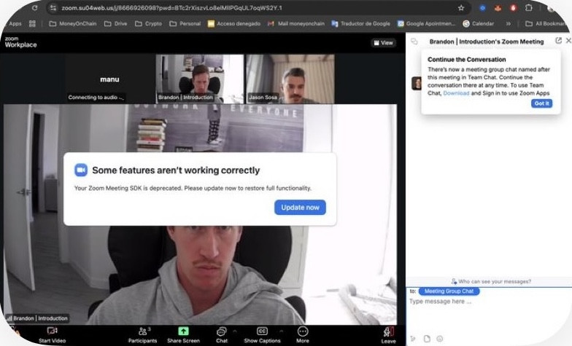This screenshot has width=572, height=346.
Task: Click the avatar next to Continue the Conversation
Action: tap(417, 83)
